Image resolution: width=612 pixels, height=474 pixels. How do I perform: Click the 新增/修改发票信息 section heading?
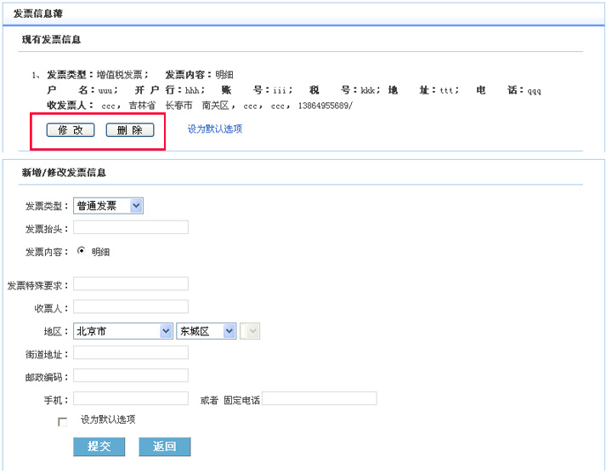tap(64, 173)
